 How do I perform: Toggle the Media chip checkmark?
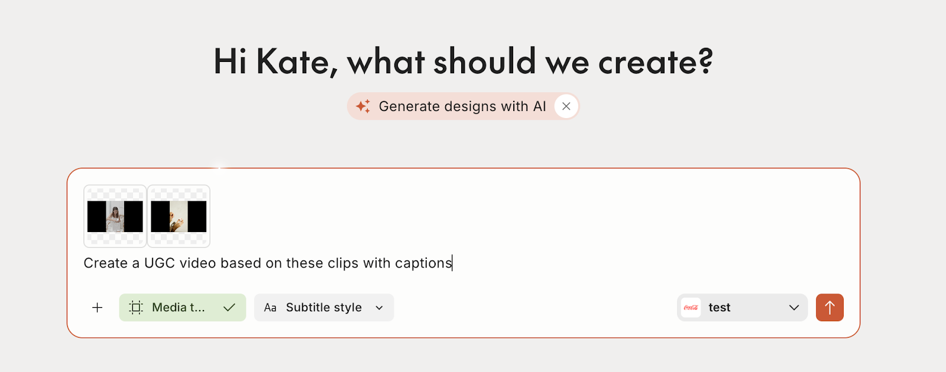pos(229,308)
